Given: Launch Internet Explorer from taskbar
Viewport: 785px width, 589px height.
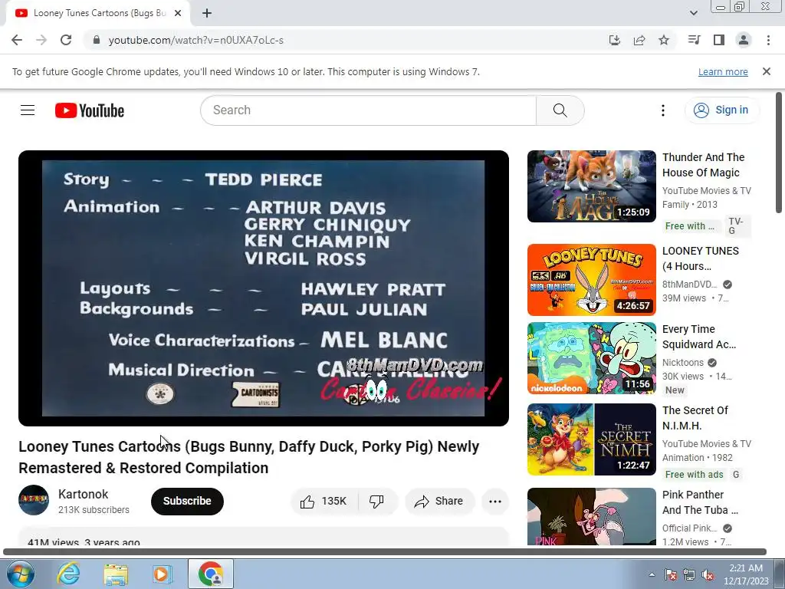Looking at the screenshot, I should click(x=68, y=574).
